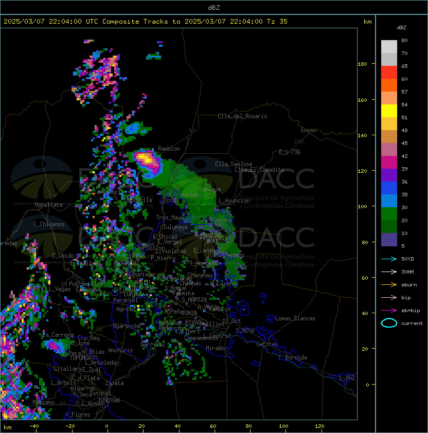The height and width of the screenshot is (433, 428).
Task: Click the 'eb+bip' legend label
Action: (411, 311)
